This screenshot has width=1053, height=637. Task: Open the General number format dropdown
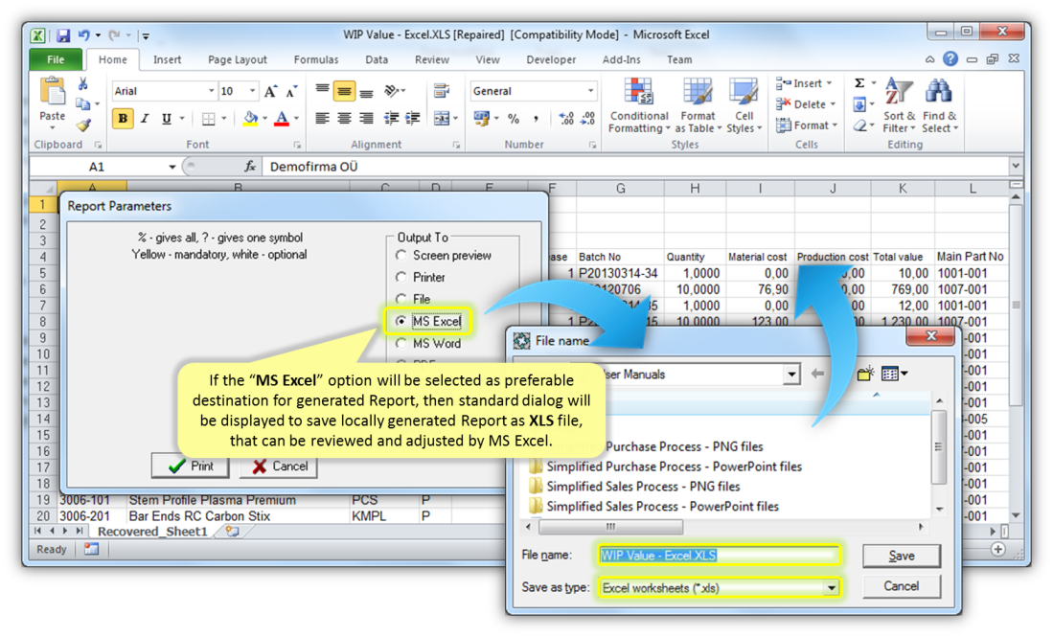pyautogui.click(x=590, y=91)
